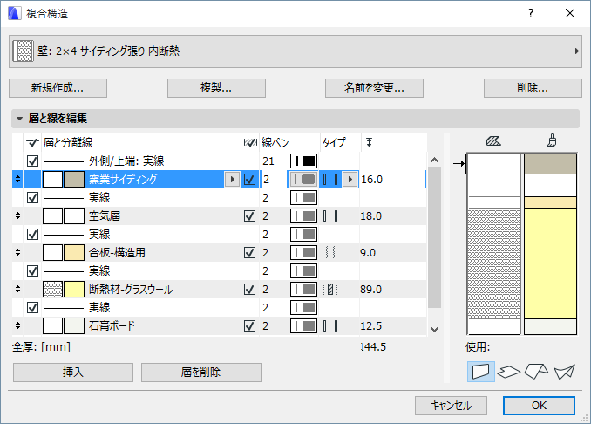Click type icon of 断熱材-グラスウール layer
This screenshot has height=424, width=591.
click(330, 290)
